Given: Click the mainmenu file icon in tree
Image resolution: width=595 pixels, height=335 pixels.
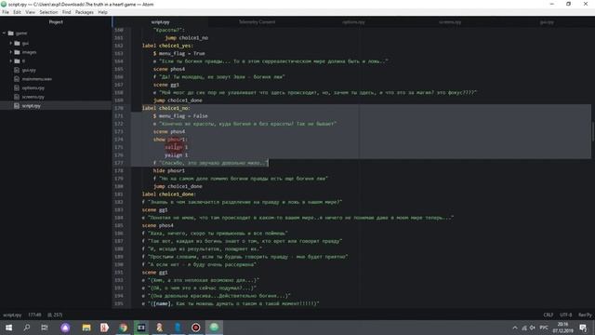Looking at the screenshot, I should click(17, 79).
